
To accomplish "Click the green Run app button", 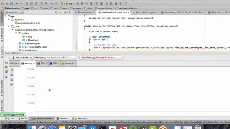I will pyautogui.click(x=78, y=3).
